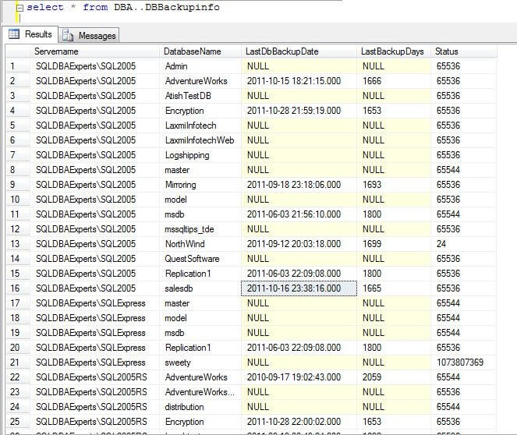Screen dimensions: 517x435
Task: Click the LaxmiInfotech cell in row 5
Action: click(200, 126)
